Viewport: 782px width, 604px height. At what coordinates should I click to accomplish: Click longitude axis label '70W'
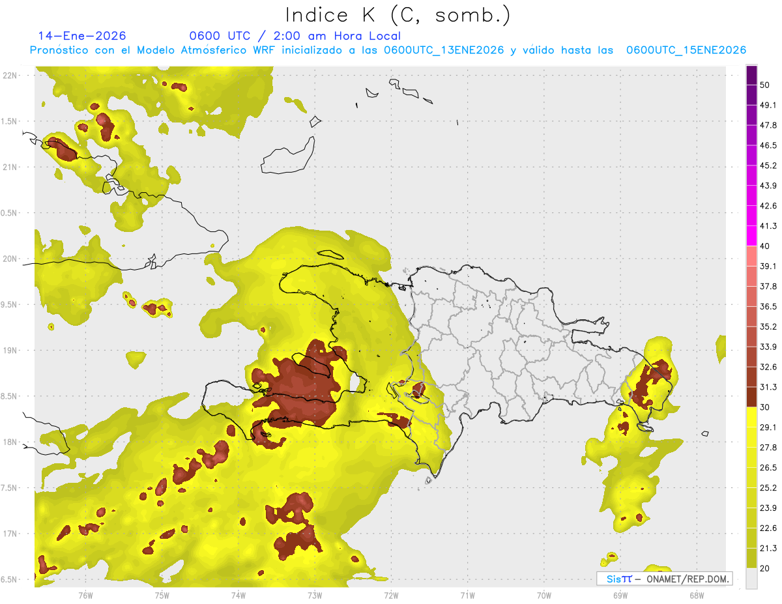[543, 596]
